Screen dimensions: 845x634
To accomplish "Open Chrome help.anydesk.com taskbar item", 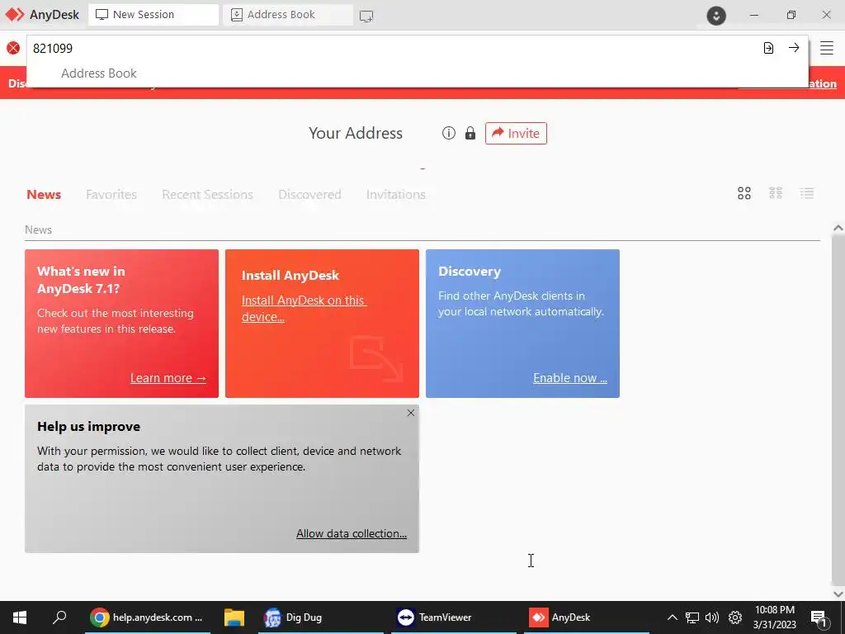I will (x=148, y=617).
